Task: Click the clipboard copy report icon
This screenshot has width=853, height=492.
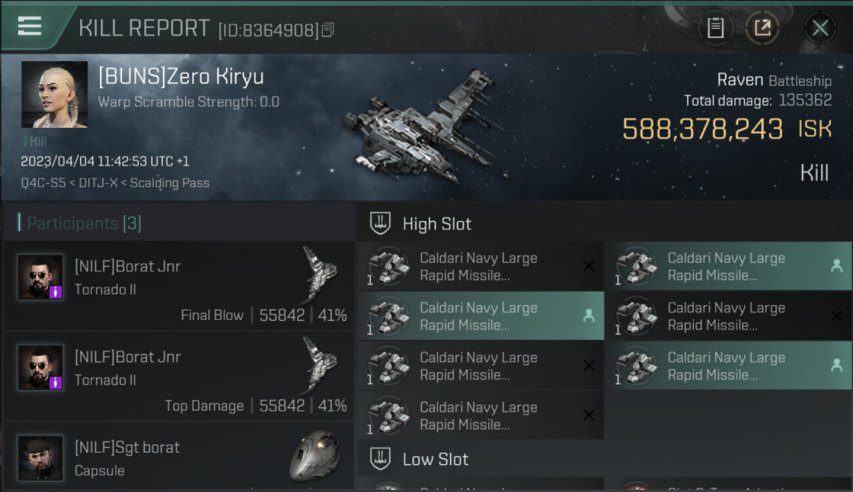Action: [x=715, y=28]
